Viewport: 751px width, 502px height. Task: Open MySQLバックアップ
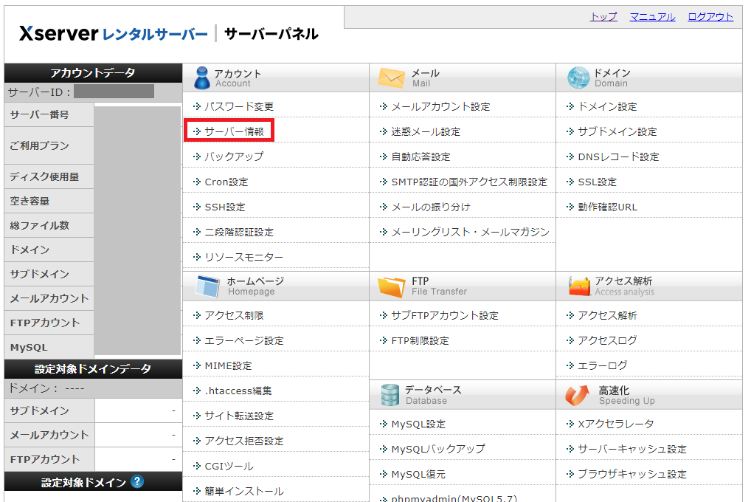[x=438, y=450]
